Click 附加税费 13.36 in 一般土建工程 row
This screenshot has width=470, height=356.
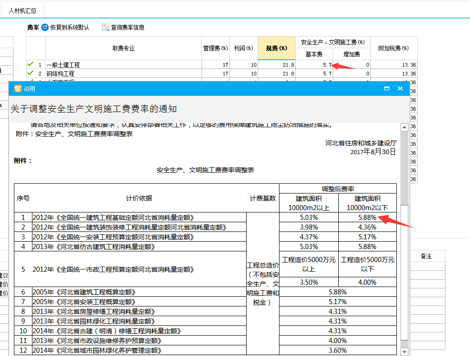coord(394,65)
